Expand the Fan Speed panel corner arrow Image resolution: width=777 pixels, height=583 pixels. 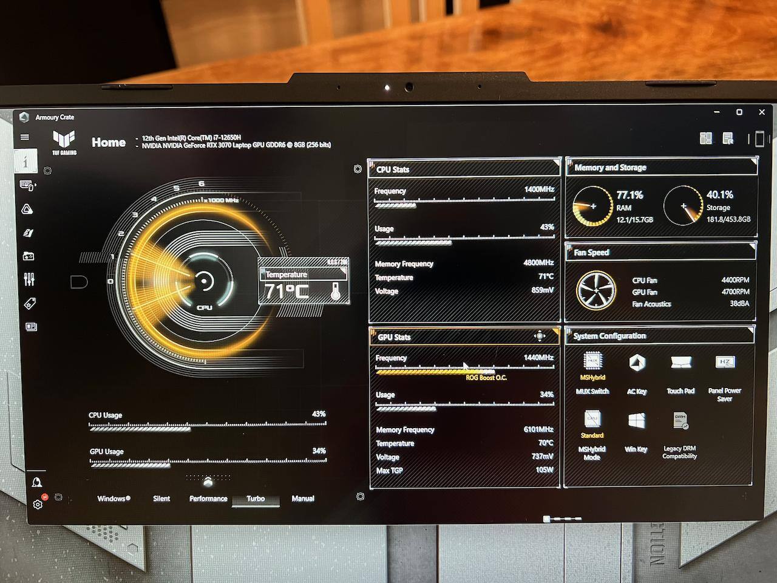point(753,246)
